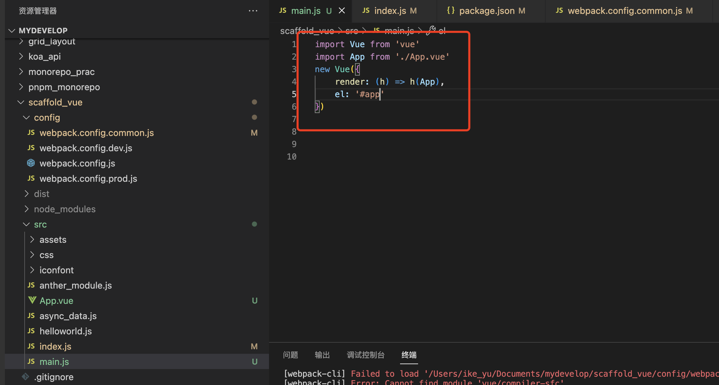Open the 问题 problems panel tab
This screenshot has height=385, width=719.
pyautogui.click(x=290, y=355)
